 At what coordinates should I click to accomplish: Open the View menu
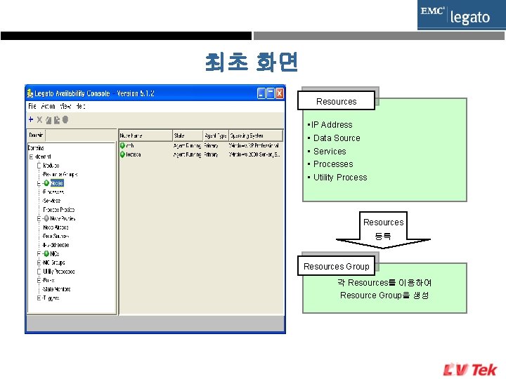click(65, 106)
